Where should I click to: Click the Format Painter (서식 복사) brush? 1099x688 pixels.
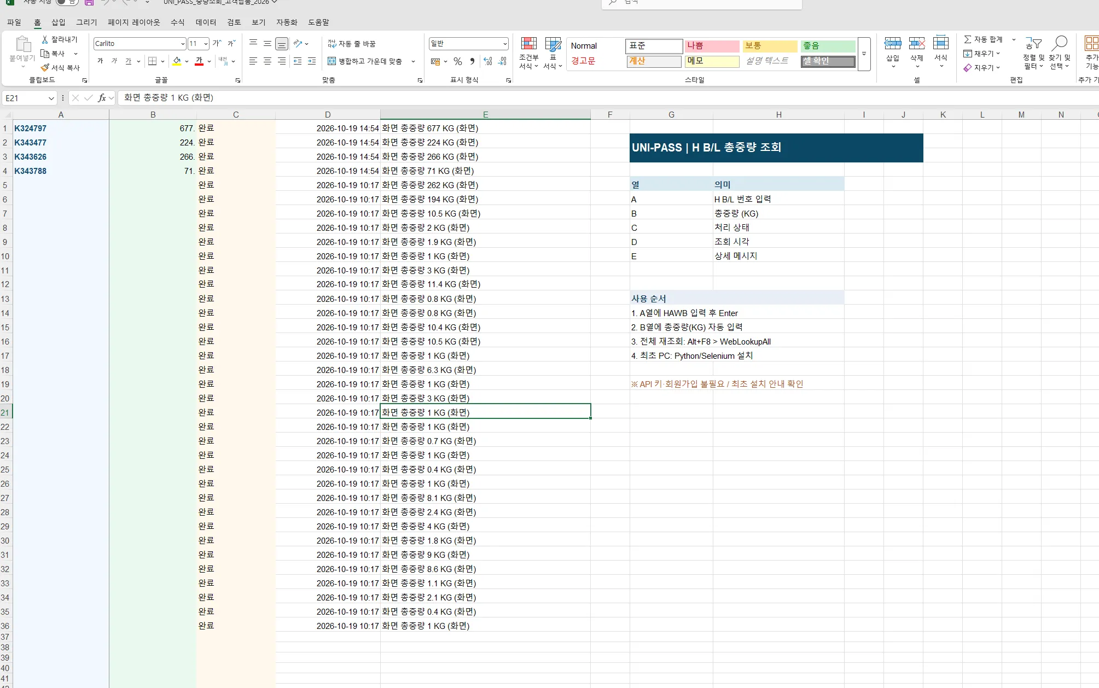[x=45, y=68]
